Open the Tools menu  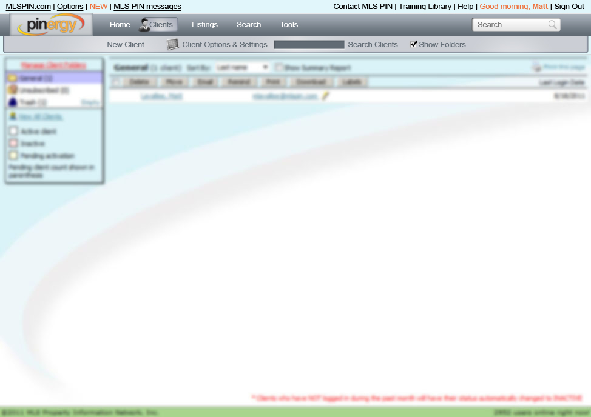289,24
